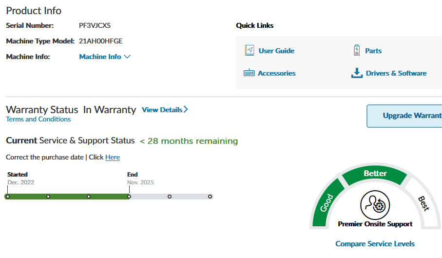Go to the Drivers & Software text link
442x258 pixels.
[x=396, y=73]
